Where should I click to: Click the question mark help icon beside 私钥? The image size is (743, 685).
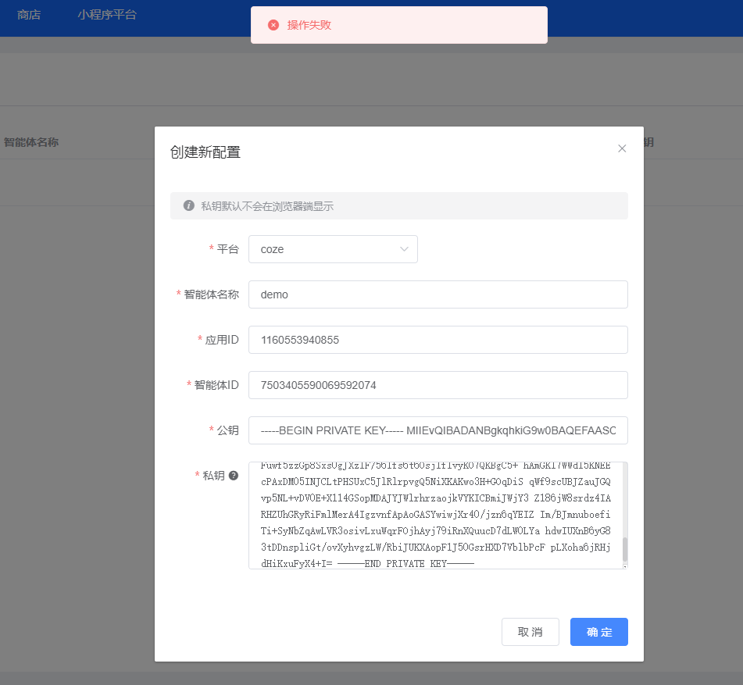(x=233, y=475)
